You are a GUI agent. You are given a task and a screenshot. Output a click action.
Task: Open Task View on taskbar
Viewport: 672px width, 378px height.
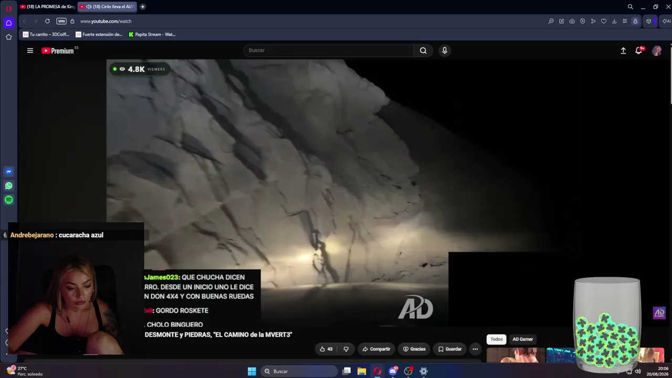pos(346,371)
